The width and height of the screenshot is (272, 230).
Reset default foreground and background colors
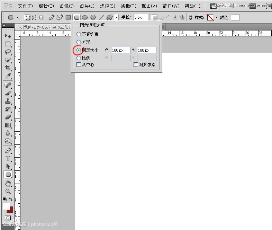(5, 199)
